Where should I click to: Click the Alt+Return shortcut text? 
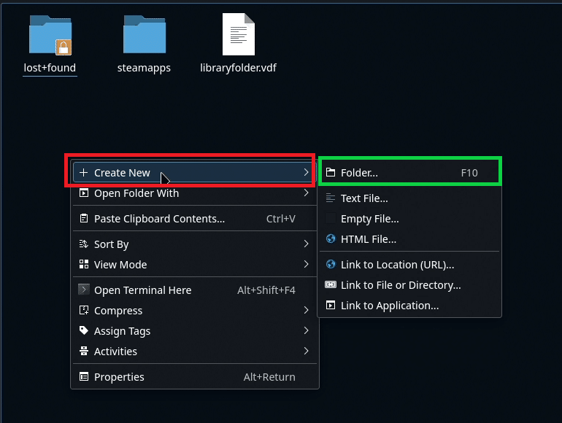[269, 377]
